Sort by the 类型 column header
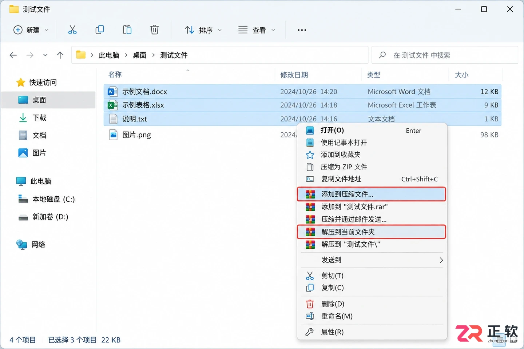This screenshot has width=524, height=349. click(x=374, y=75)
